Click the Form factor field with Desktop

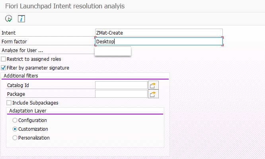point(159,41)
